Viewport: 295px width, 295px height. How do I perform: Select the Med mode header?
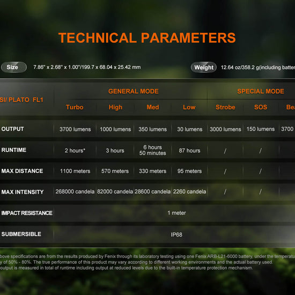tap(153, 107)
